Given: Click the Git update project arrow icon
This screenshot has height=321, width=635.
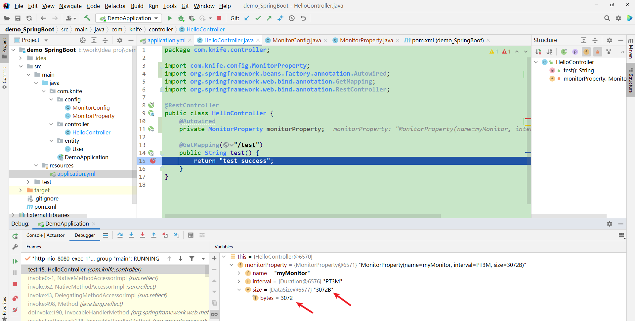Looking at the screenshot, I should [x=247, y=18].
